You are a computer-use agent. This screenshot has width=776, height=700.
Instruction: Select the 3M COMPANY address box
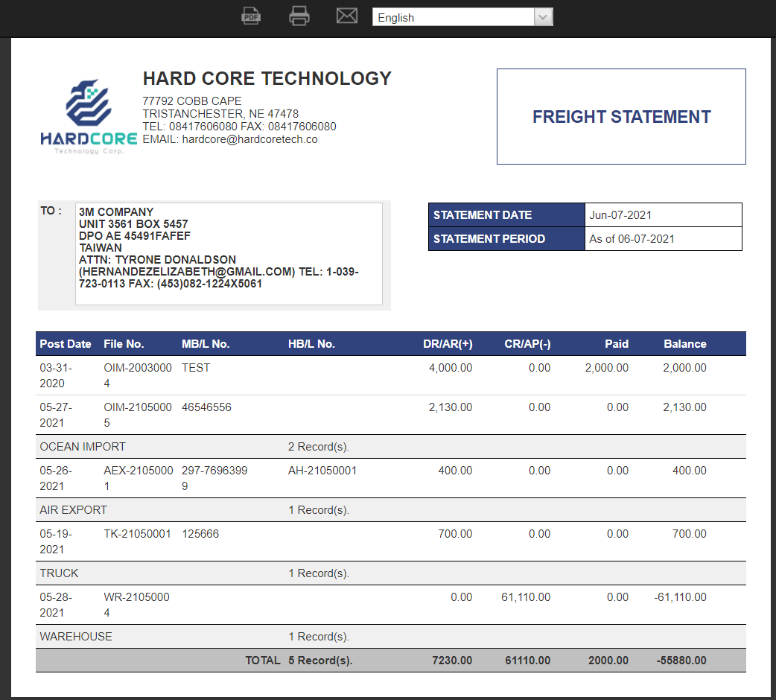coord(228,253)
